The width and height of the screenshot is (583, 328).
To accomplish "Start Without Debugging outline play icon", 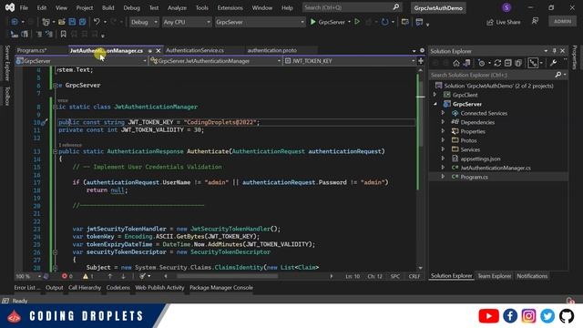I will pyautogui.click(x=357, y=22).
